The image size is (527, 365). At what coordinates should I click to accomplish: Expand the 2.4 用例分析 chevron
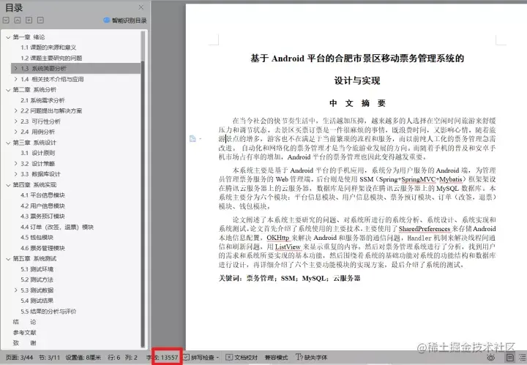coord(16,132)
